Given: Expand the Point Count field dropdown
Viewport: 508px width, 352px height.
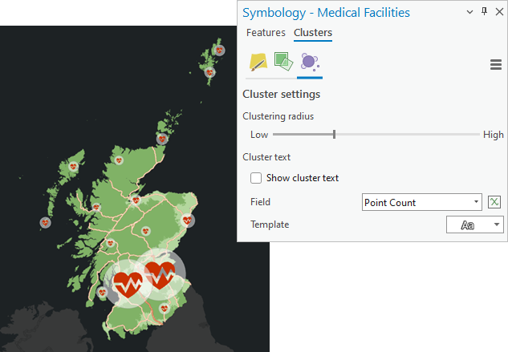Looking at the screenshot, I should coord(477,202).
